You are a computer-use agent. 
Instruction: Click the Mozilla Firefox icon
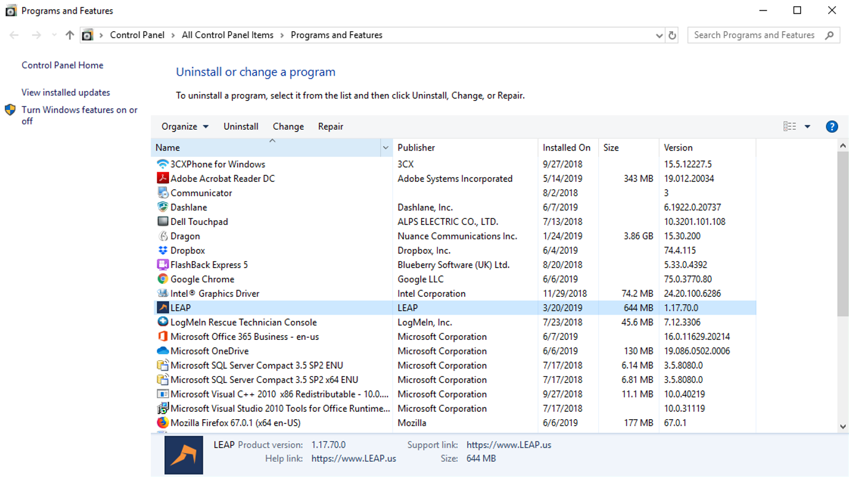[162, 423]
